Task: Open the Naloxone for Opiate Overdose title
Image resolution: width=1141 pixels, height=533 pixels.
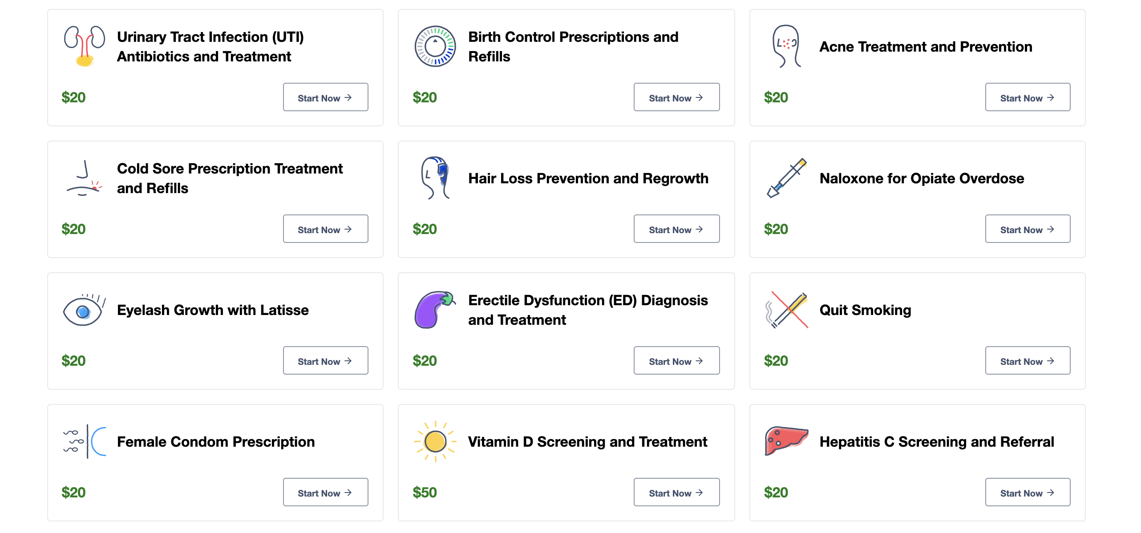Action: pos(921,178)
